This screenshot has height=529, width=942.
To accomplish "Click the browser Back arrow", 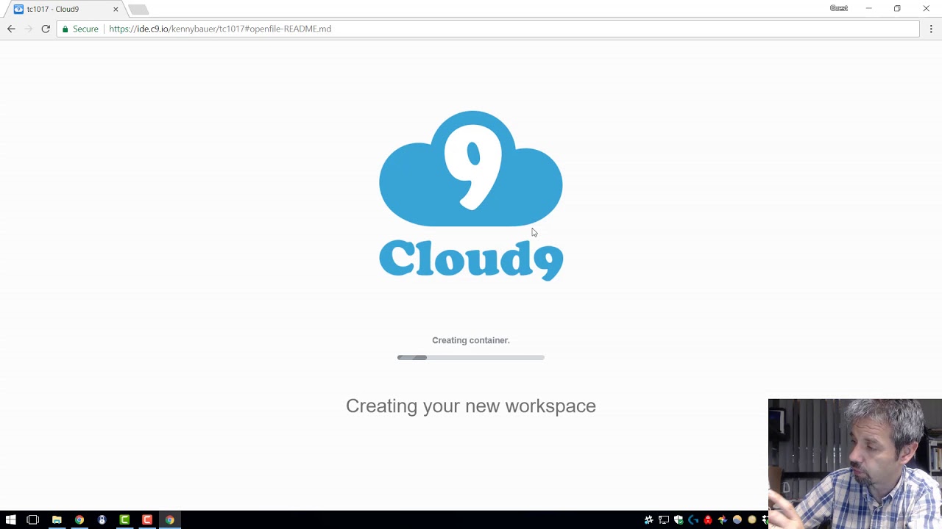I will [x=11, y=29].
